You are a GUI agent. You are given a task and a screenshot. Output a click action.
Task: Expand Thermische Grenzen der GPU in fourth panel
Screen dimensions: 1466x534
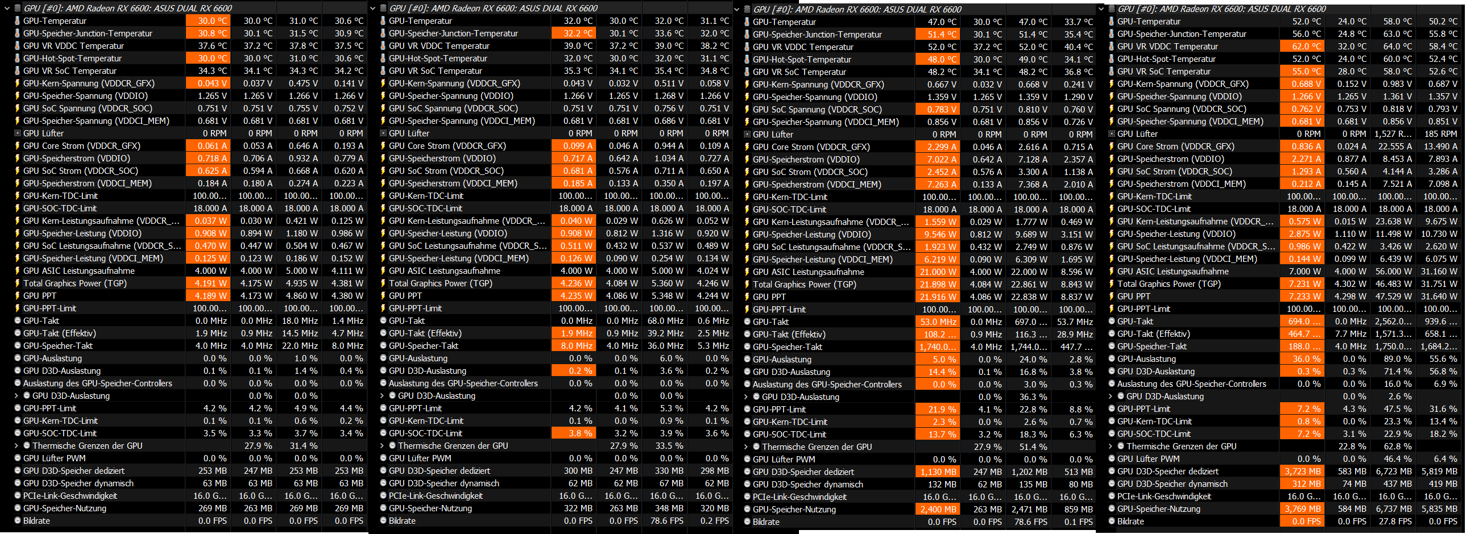pos(1111,447)
